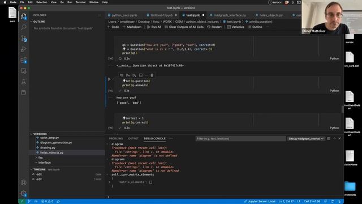Open the Selection menu in the menu bar
The width and height of the screenshot is (362, 204).
tap(41, 2)
